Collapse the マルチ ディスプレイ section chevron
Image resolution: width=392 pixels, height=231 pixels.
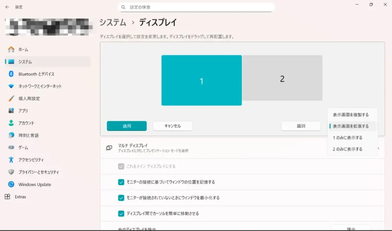(x=379, y=148)
